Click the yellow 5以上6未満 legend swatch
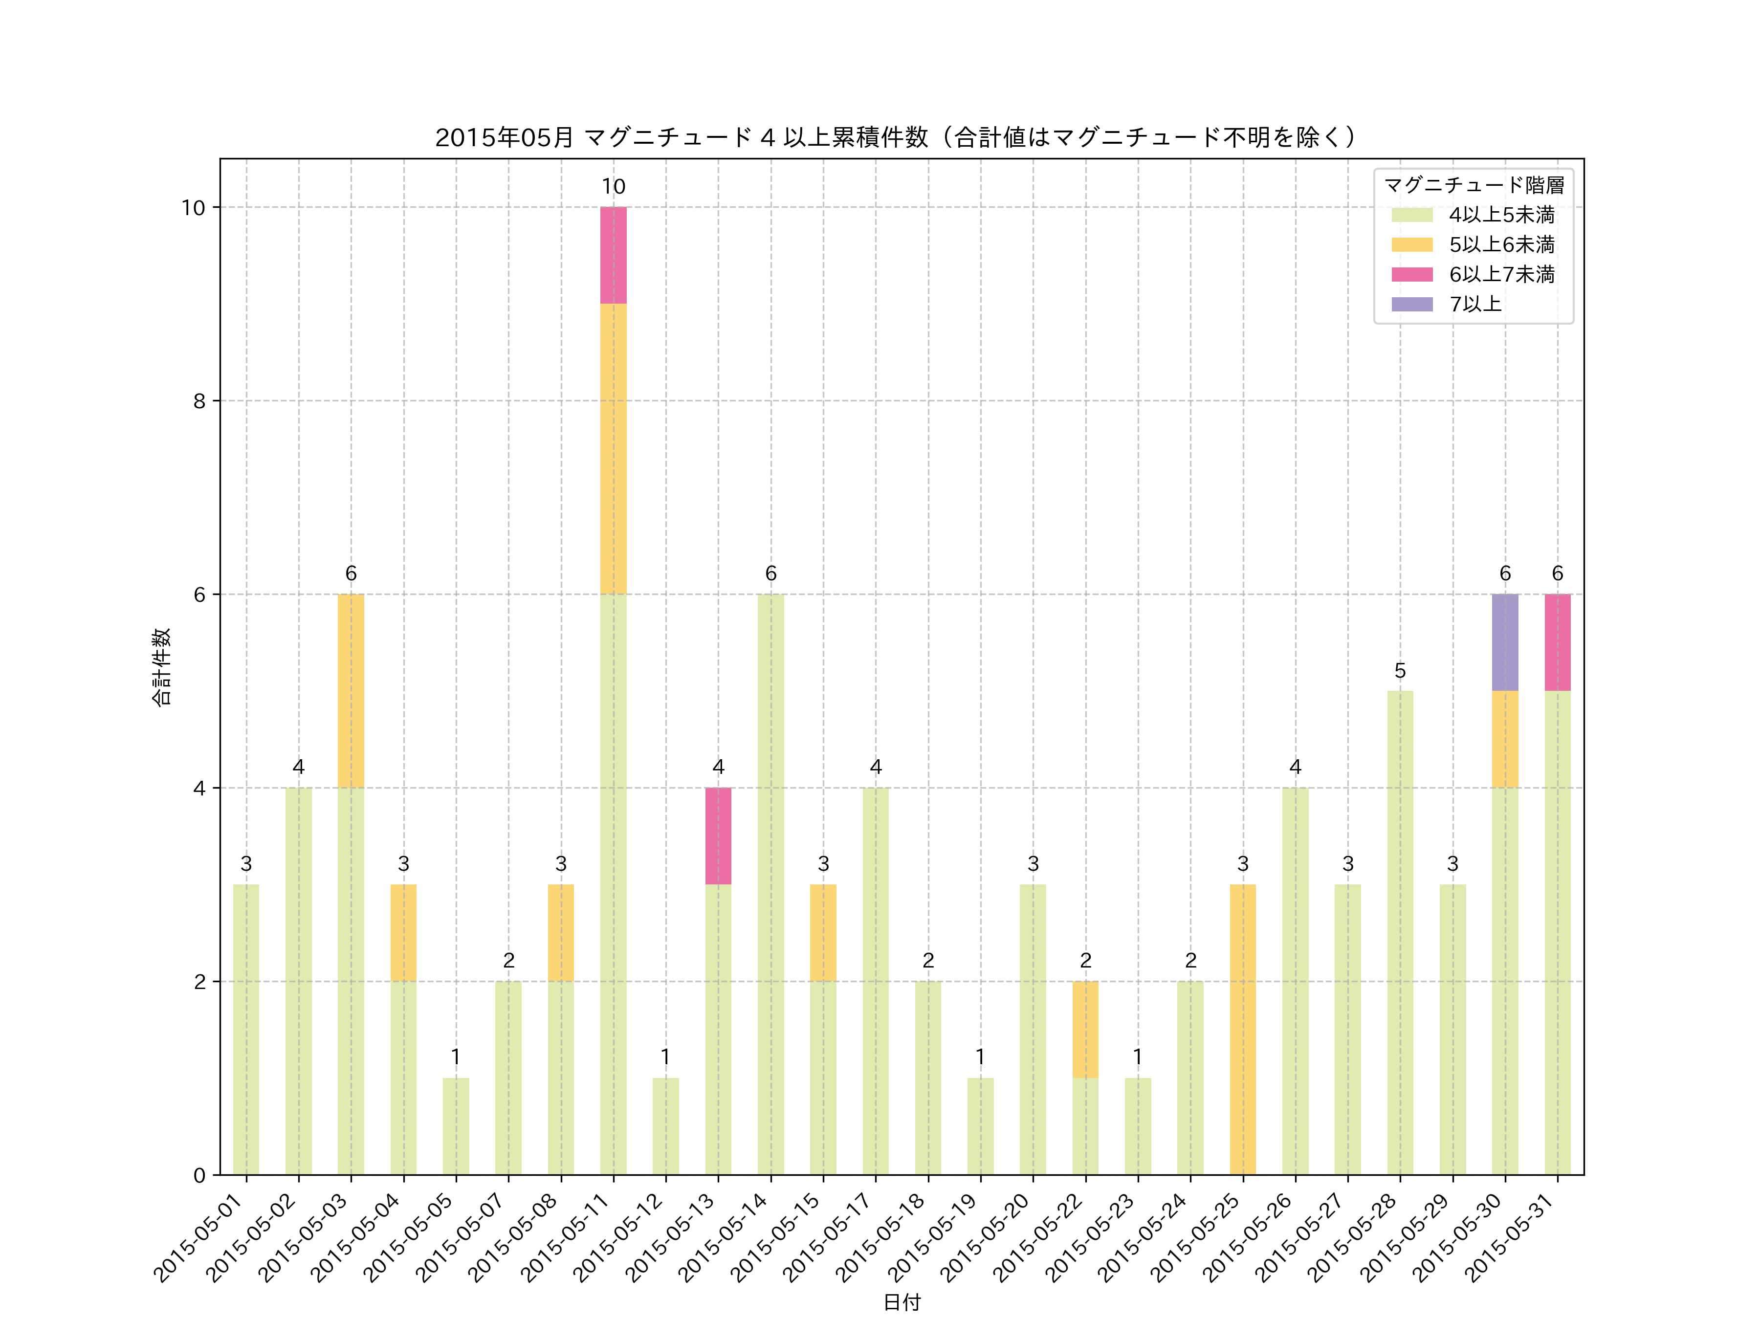The height and width of the screenshot is (1320, 1760). click(1411, 245)
